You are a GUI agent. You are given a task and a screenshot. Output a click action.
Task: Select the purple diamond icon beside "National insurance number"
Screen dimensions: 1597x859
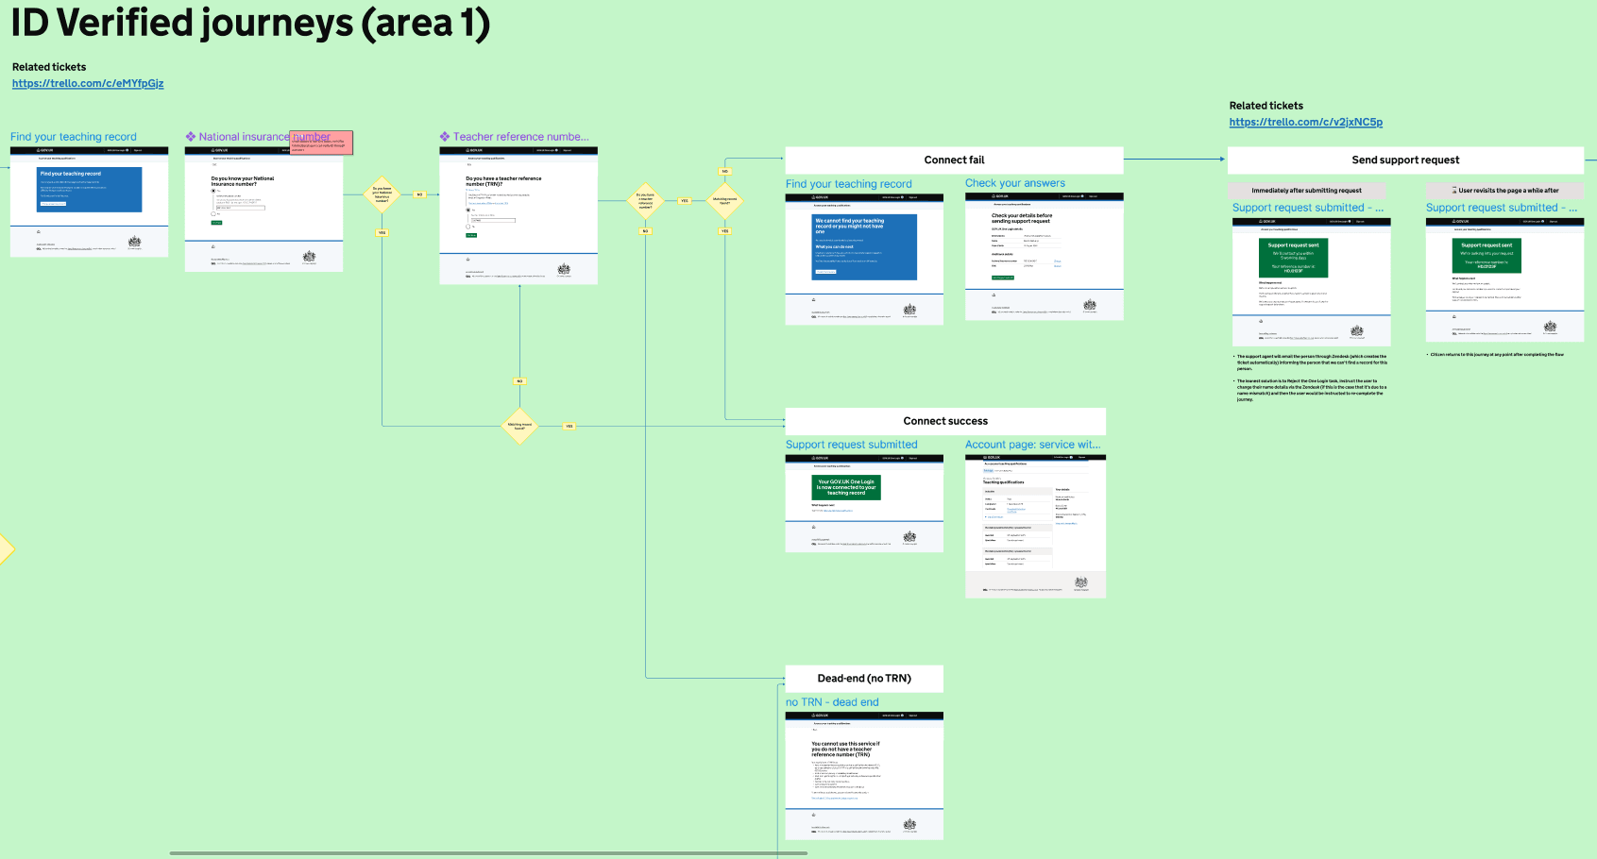[189, 136]
